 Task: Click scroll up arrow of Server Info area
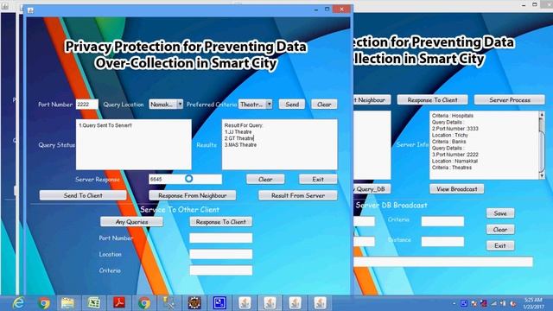[542, 115]
